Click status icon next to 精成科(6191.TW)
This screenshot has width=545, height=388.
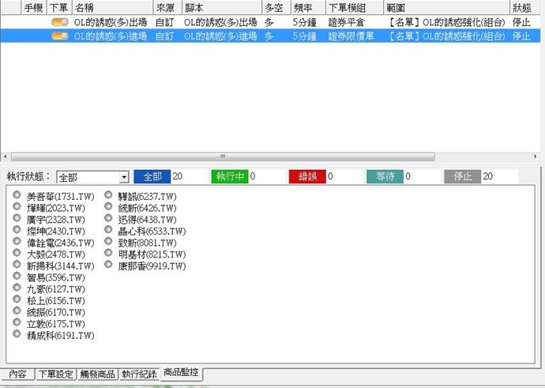click(x=17, y=335)
